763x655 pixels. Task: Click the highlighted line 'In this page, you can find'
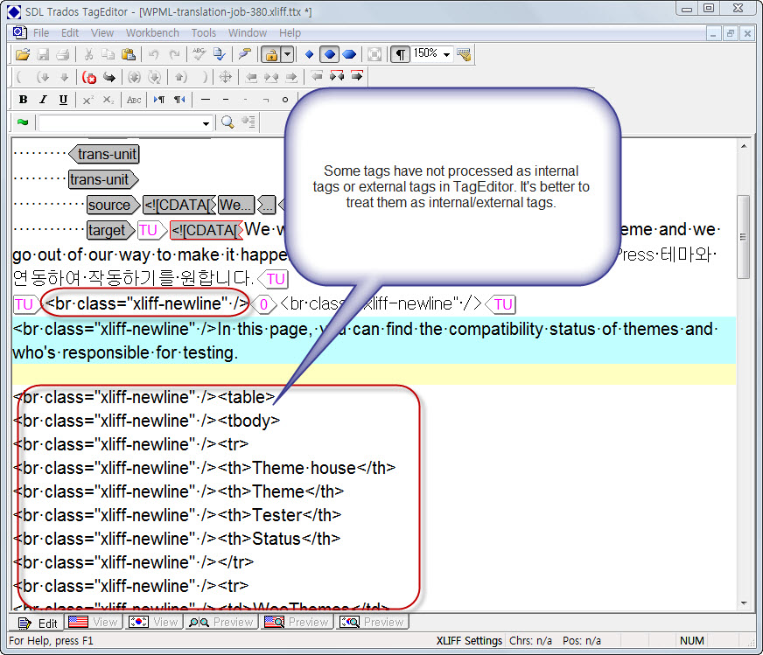click(374, 340)
